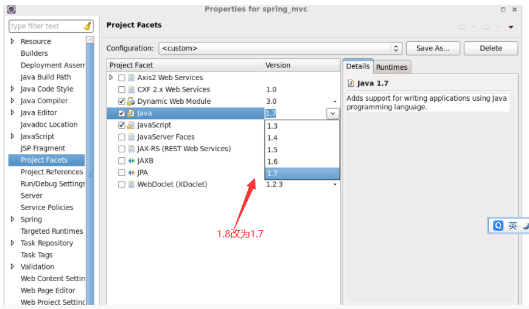The image size is (529, 309).
Task: Expand the Validation tree node
Action: click(13, 267)
